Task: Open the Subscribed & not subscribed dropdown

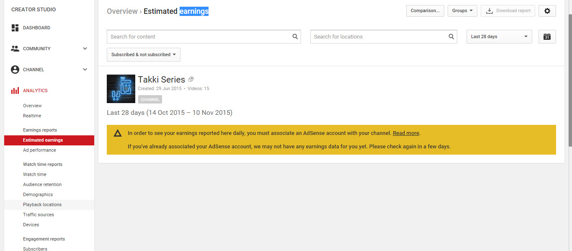Action: tap(143, 54)
